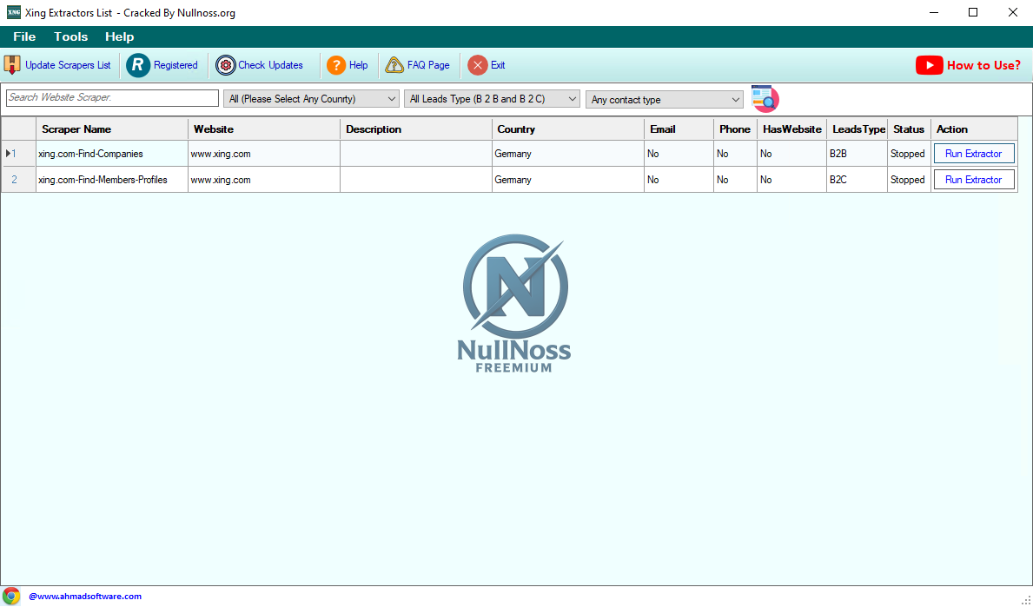Open Help via the question mark icon
This screenshot has width=1033, height=607.
point(336,65)
